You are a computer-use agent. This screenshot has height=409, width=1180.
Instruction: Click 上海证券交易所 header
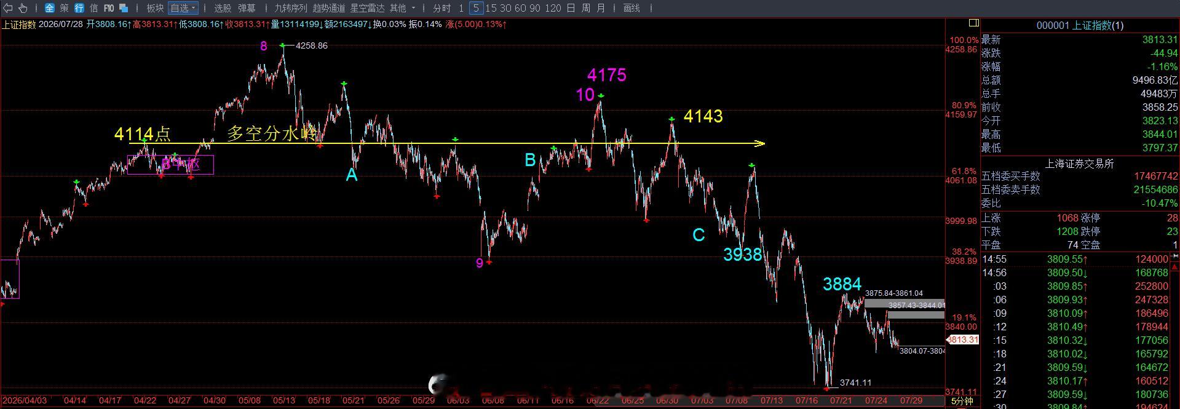1080,164
